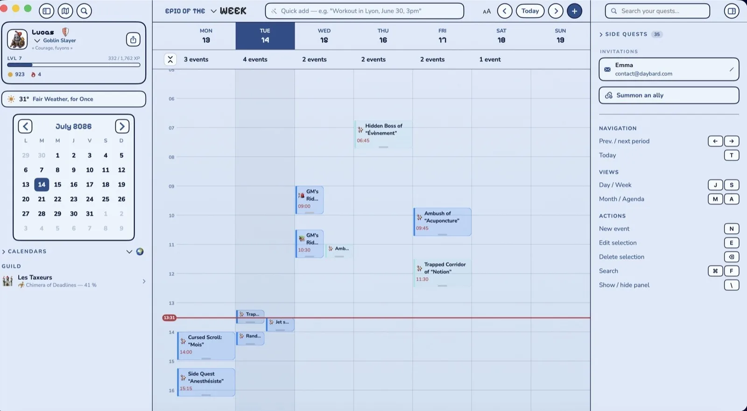
Task: Adjust text size with the AA icon
Action: 486,11
